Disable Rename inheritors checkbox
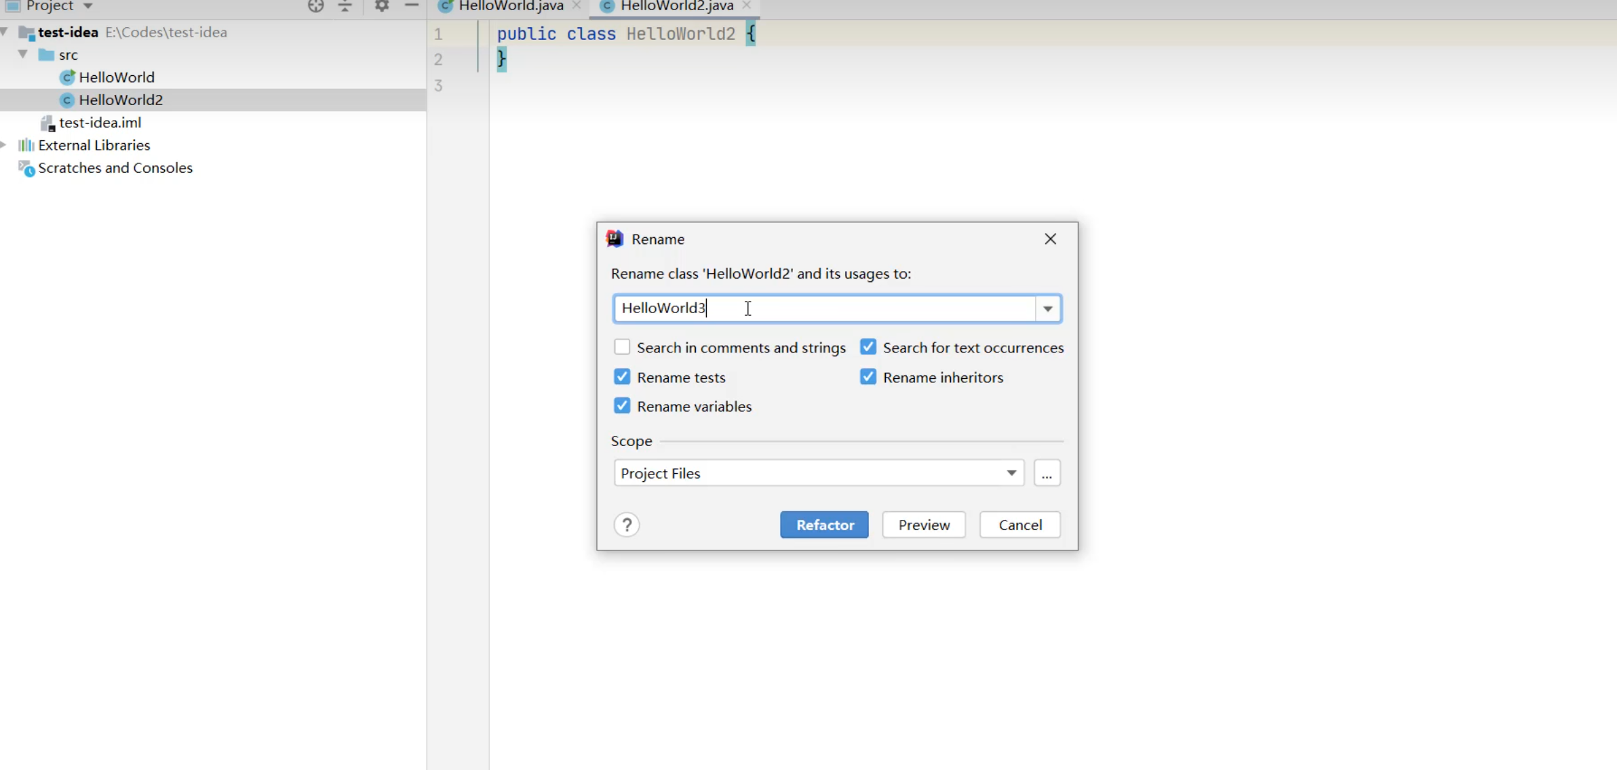 coord(868,377)
